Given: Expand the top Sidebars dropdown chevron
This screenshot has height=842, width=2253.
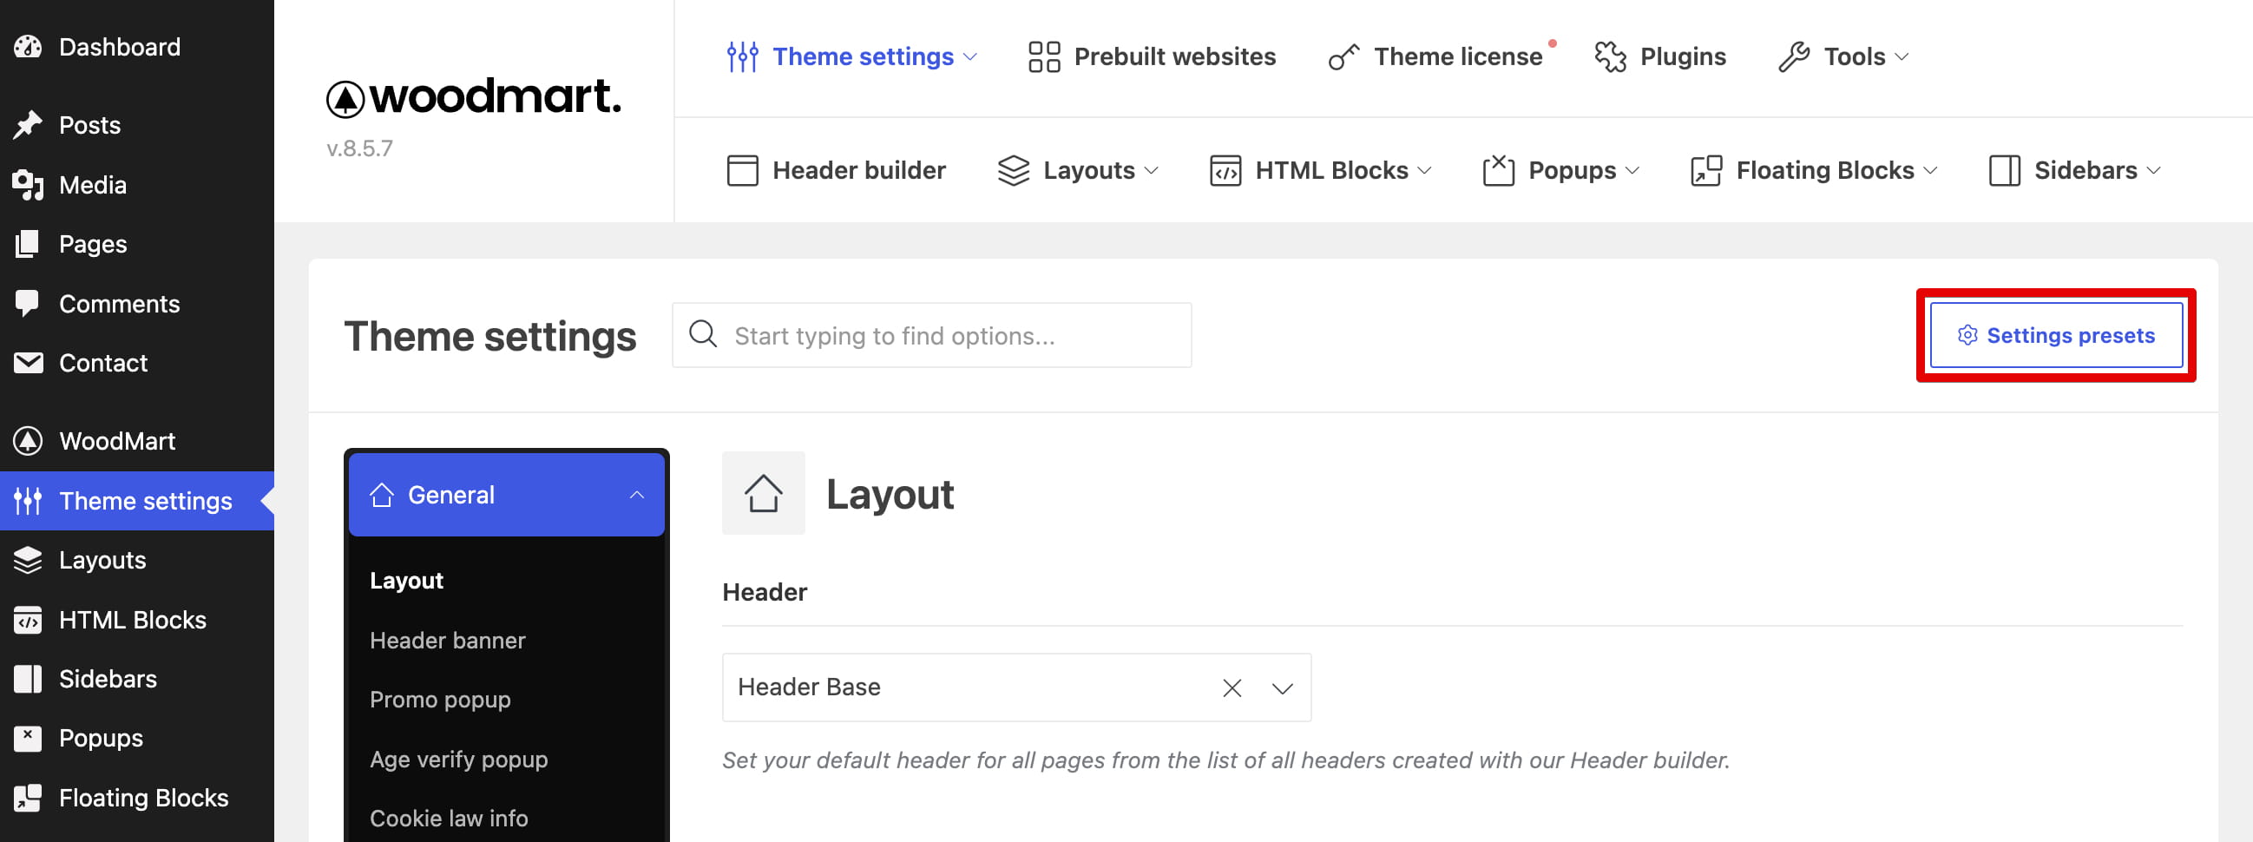Looking at the screenshot, I should [x=2153, y=170].
